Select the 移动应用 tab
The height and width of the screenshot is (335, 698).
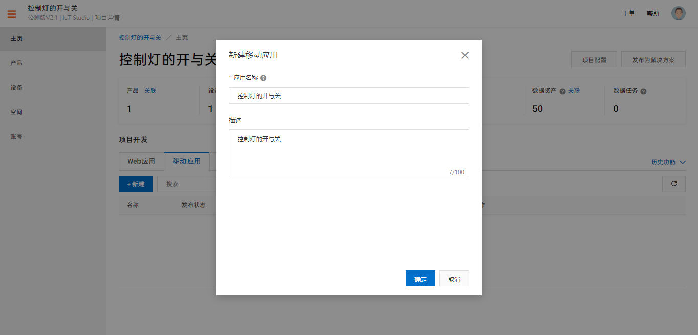186,161
